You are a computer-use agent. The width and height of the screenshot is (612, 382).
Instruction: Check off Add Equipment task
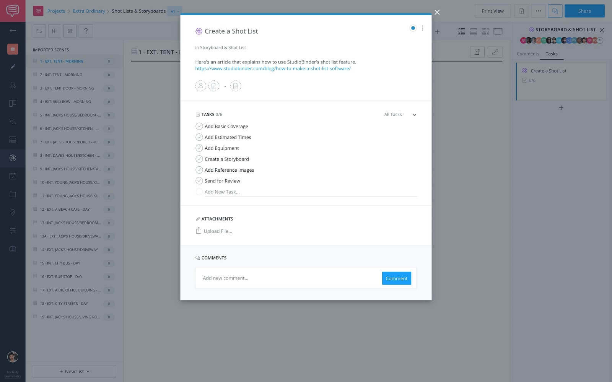point(199,148)
